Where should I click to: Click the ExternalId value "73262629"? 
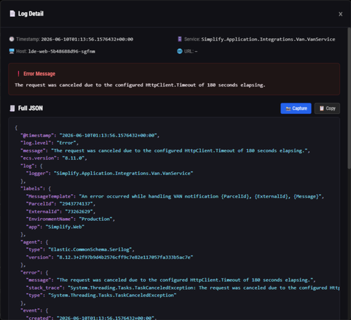coord(79,212)
